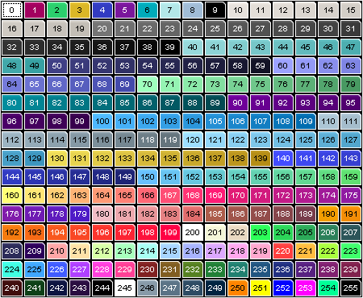Click cyan swatch number 224
This screenshot has width=363, height=298.
(11, 269)
